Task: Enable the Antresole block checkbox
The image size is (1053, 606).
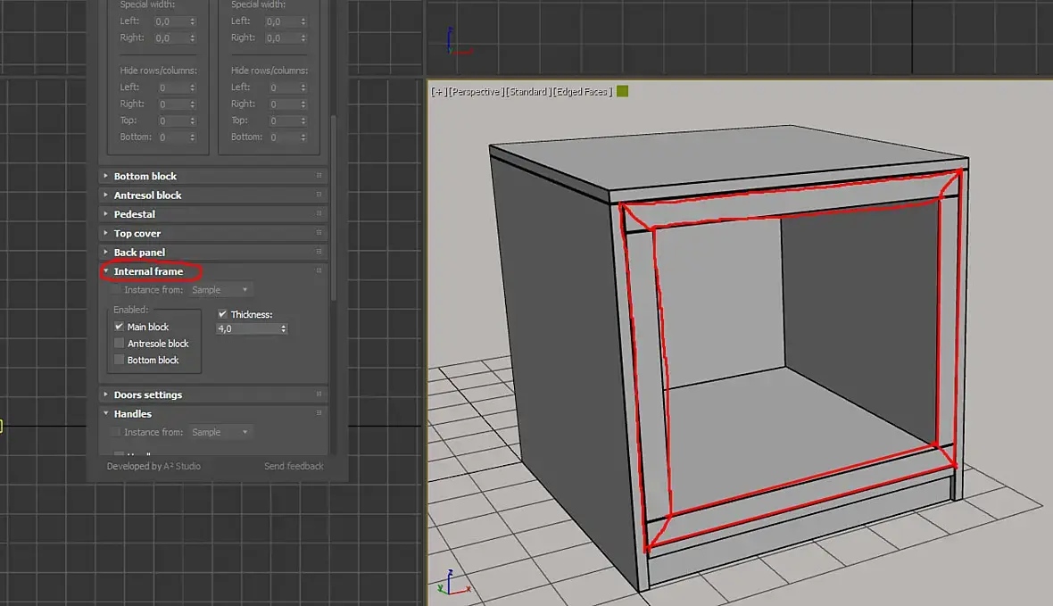Action: (120, 344)
